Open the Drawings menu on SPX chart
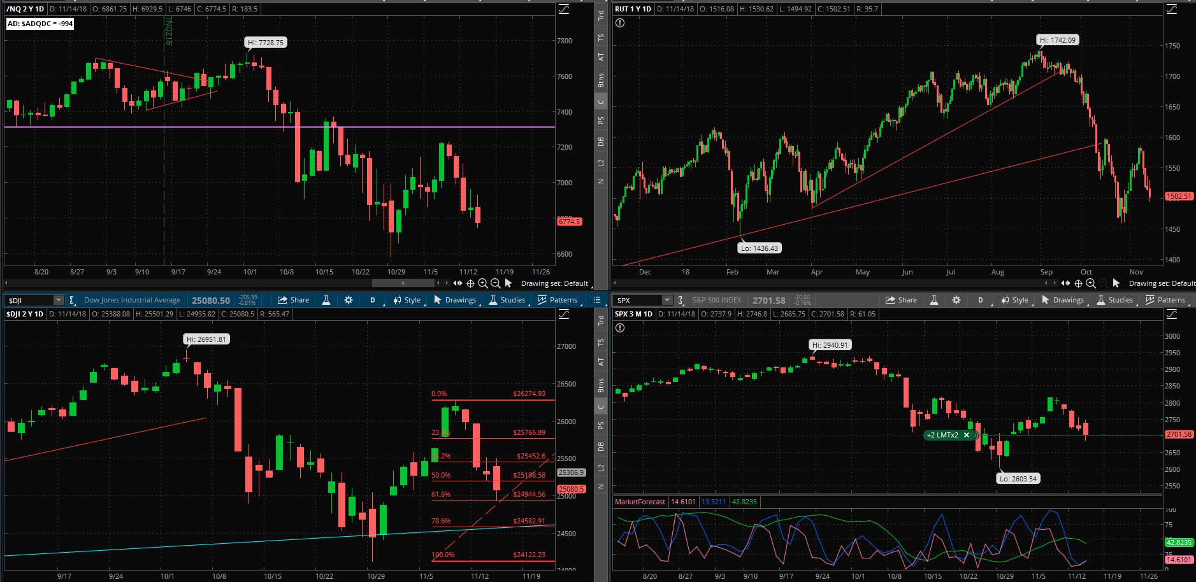 click(x=1063, y=300)
